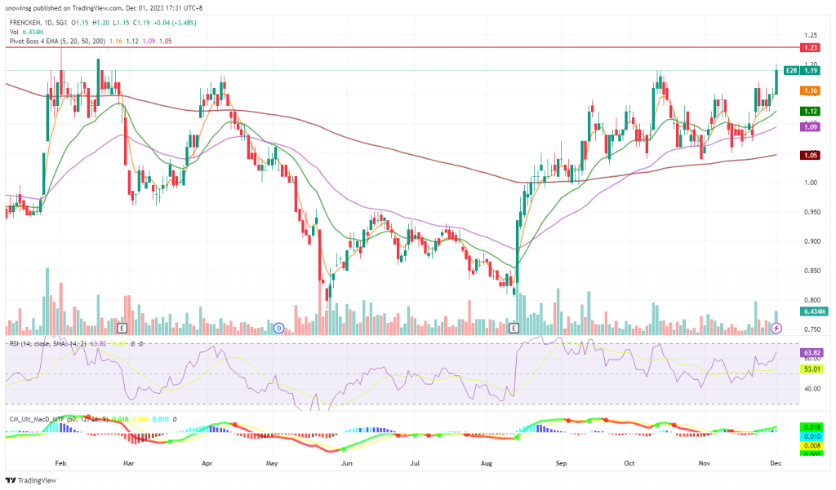Click the '0.850' price axis tick
The image size is (836, 490).
click(x=812, y=271)
